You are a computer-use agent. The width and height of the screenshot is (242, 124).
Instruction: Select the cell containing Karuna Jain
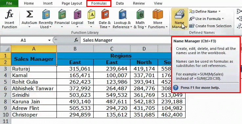34,101
